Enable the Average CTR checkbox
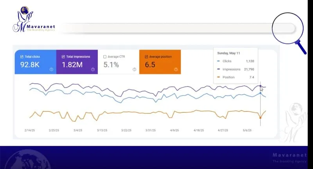The image size is (313, 169). tap(105, 57)
